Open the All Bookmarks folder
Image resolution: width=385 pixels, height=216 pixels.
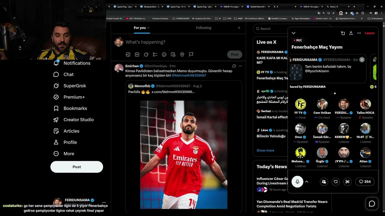point(376,19)
